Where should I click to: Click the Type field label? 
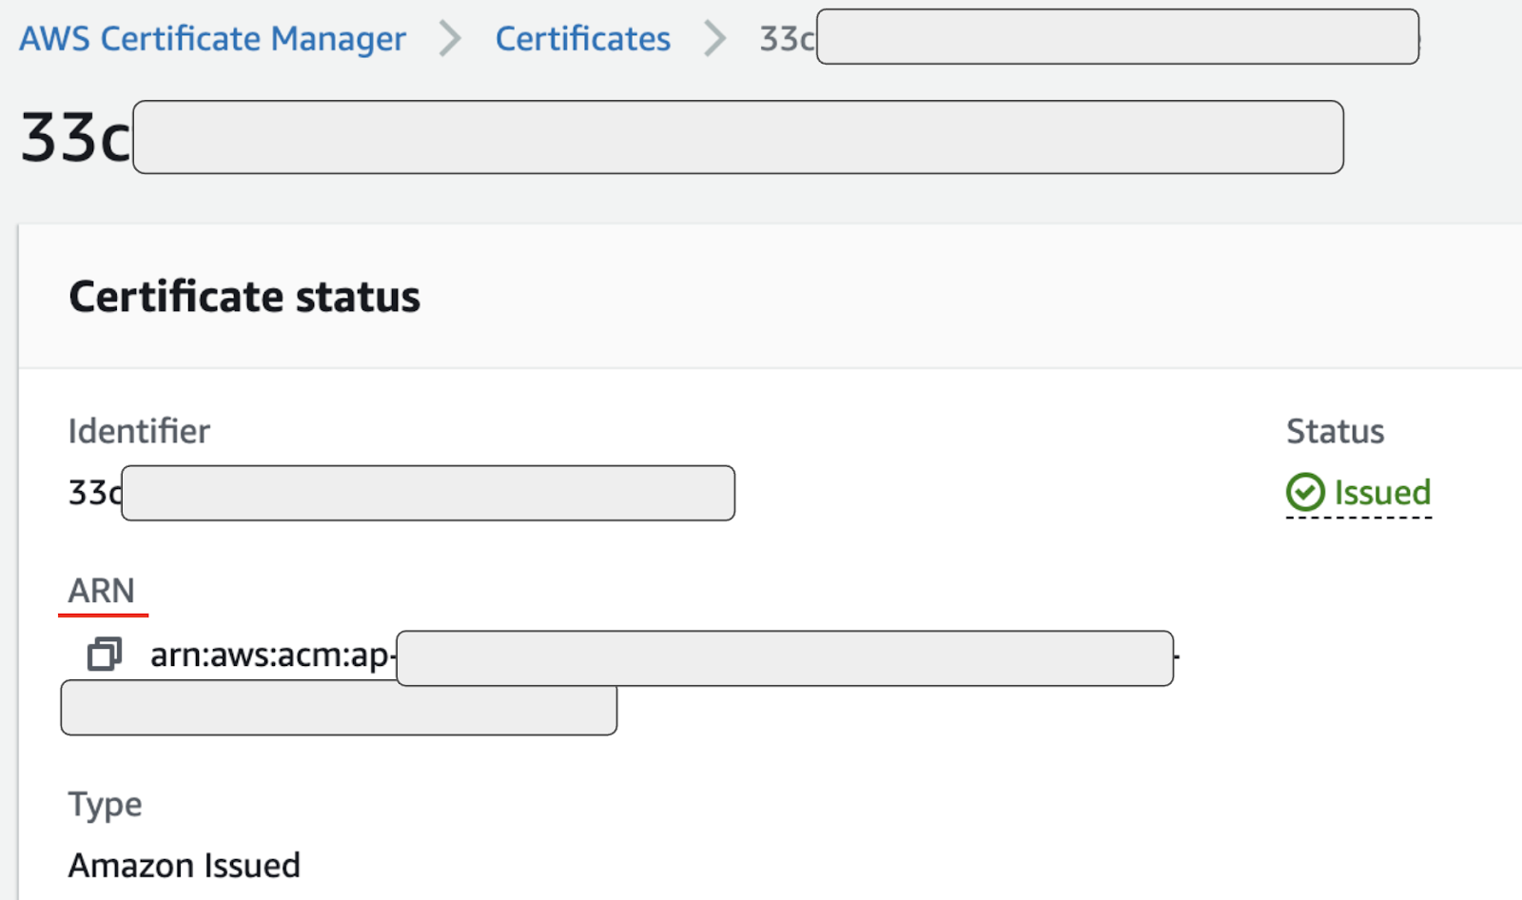tap(105, 805)
